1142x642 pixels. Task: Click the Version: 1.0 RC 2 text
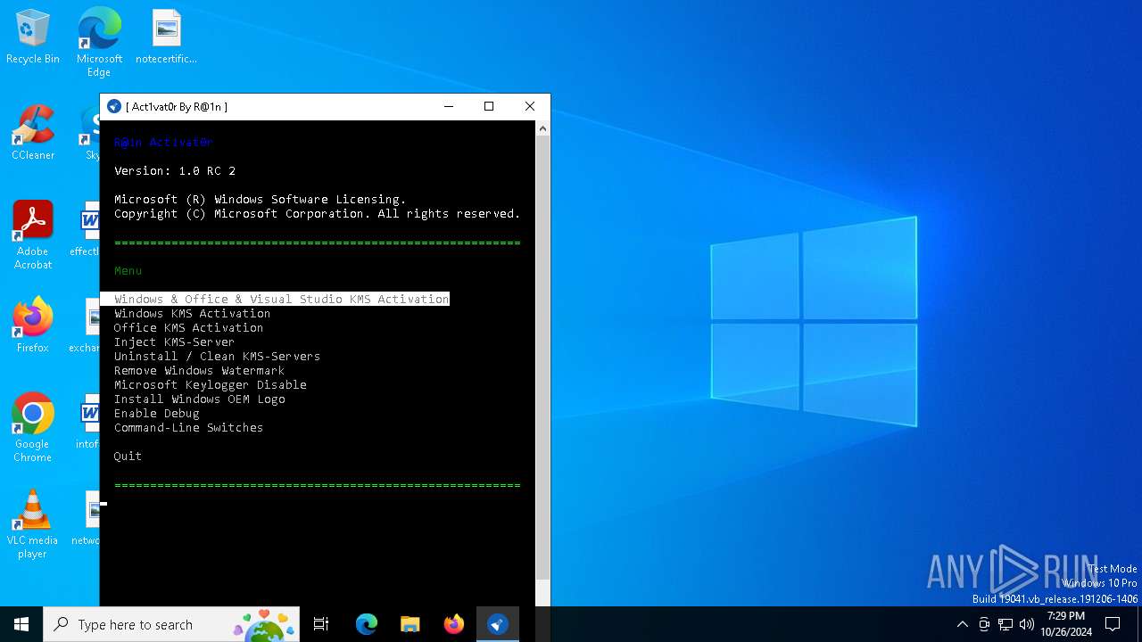pos(175,170)
